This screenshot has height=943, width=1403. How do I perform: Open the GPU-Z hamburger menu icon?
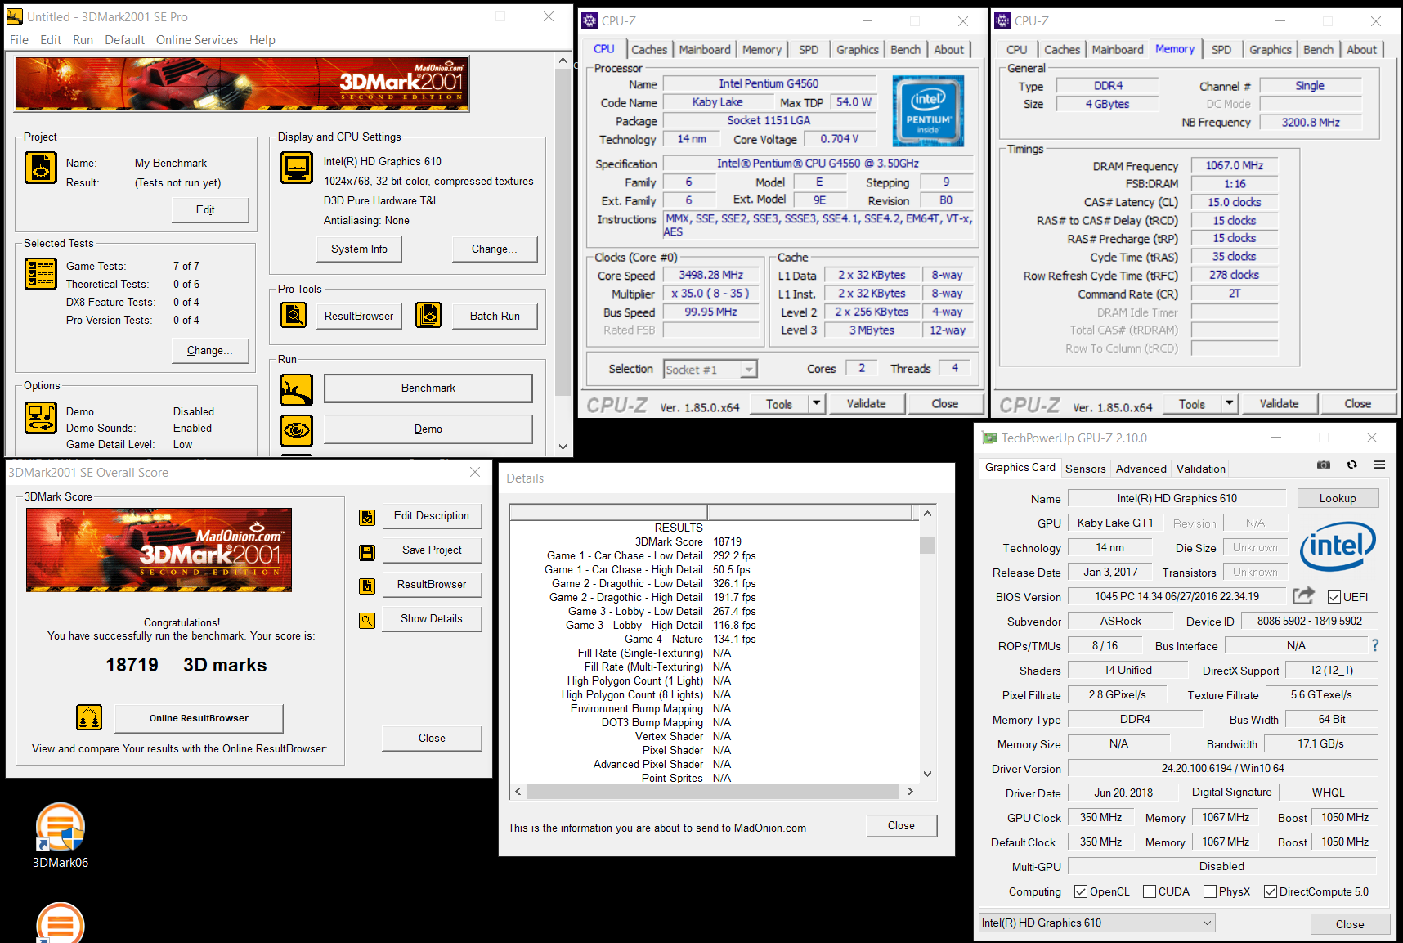(1380, 465)
